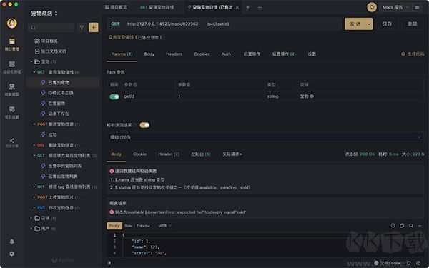Open the help icon in the status bar
Viewport: 429px width, 268px height.
(418, 263)
